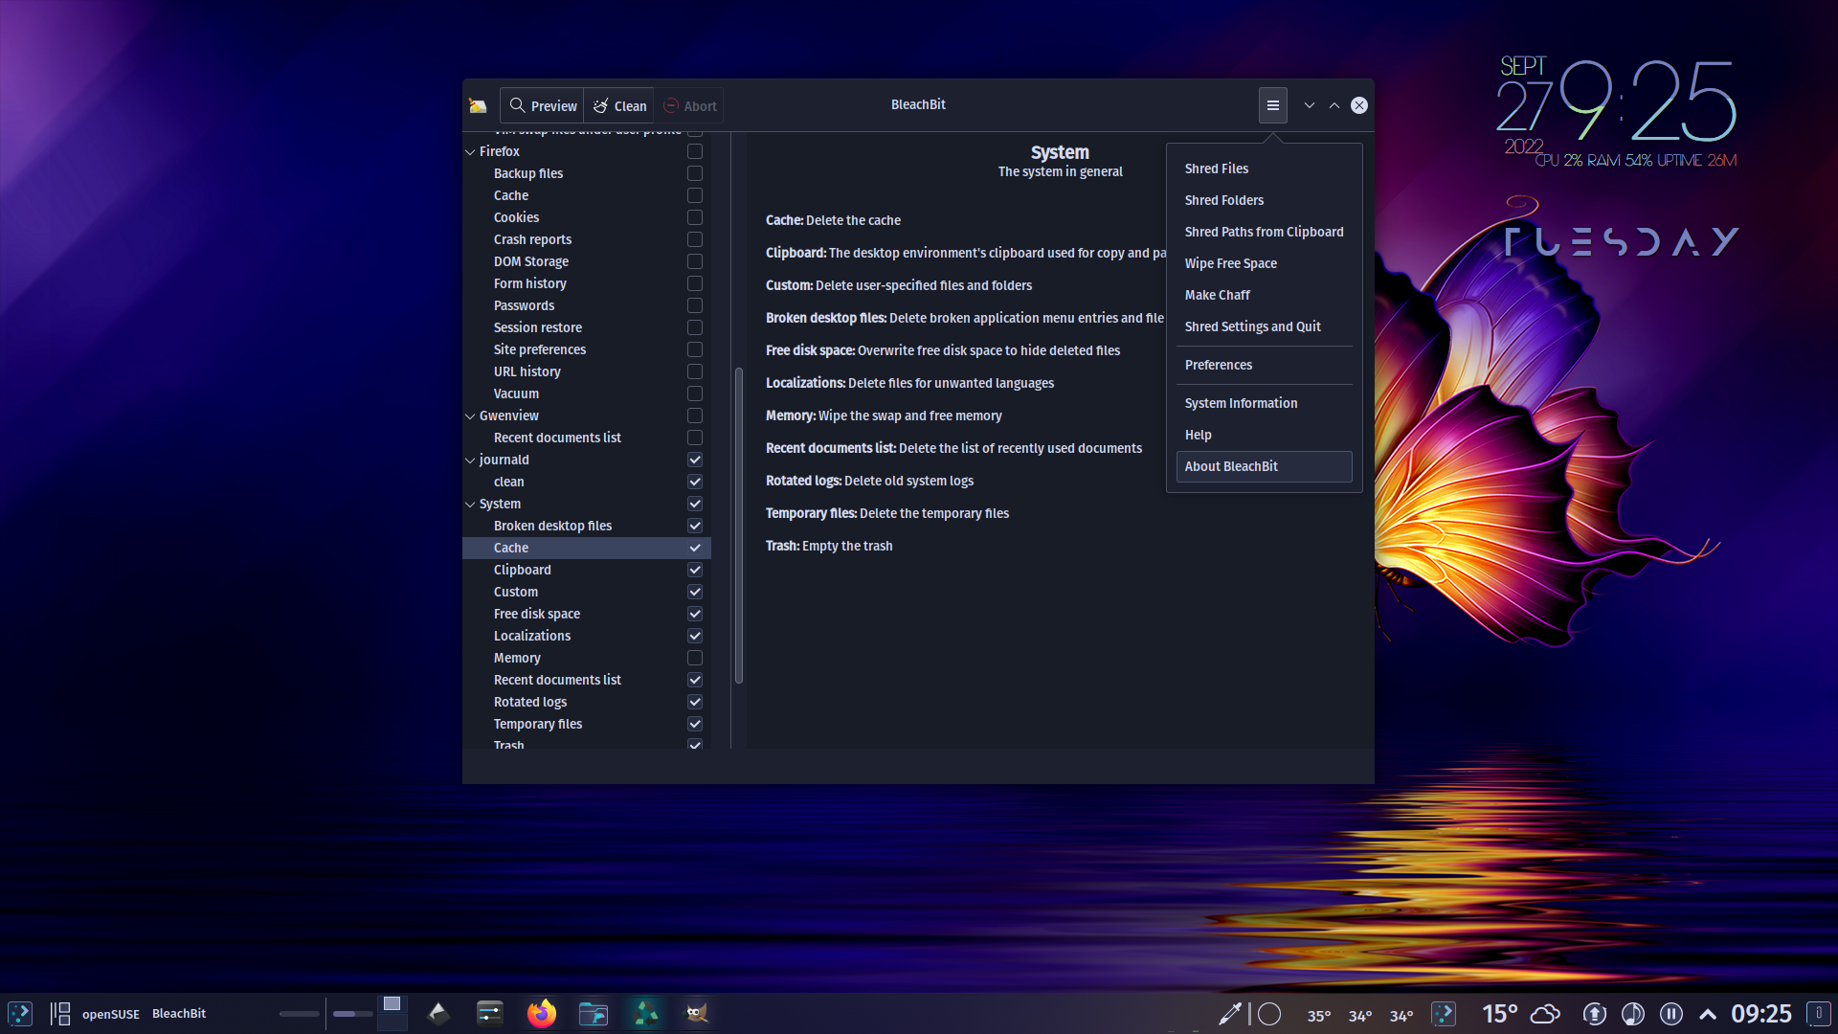Select Firefox DOM Storage row
The width and height of the screenshot is (1838, 1034).
click(587, 261)
